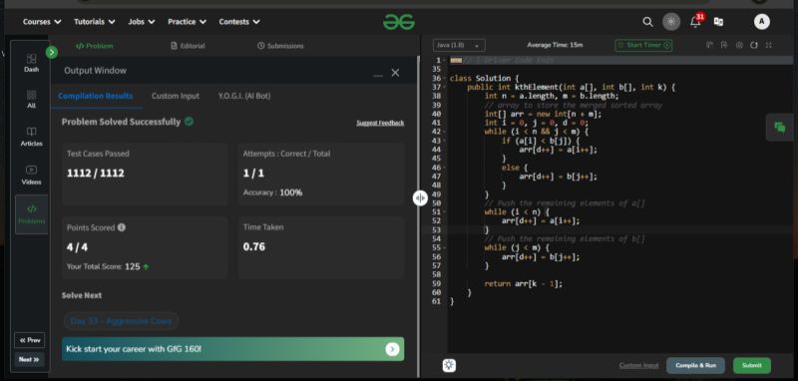Click the Start Timer toggle button

pyautogui.click(x=643, y=45)
